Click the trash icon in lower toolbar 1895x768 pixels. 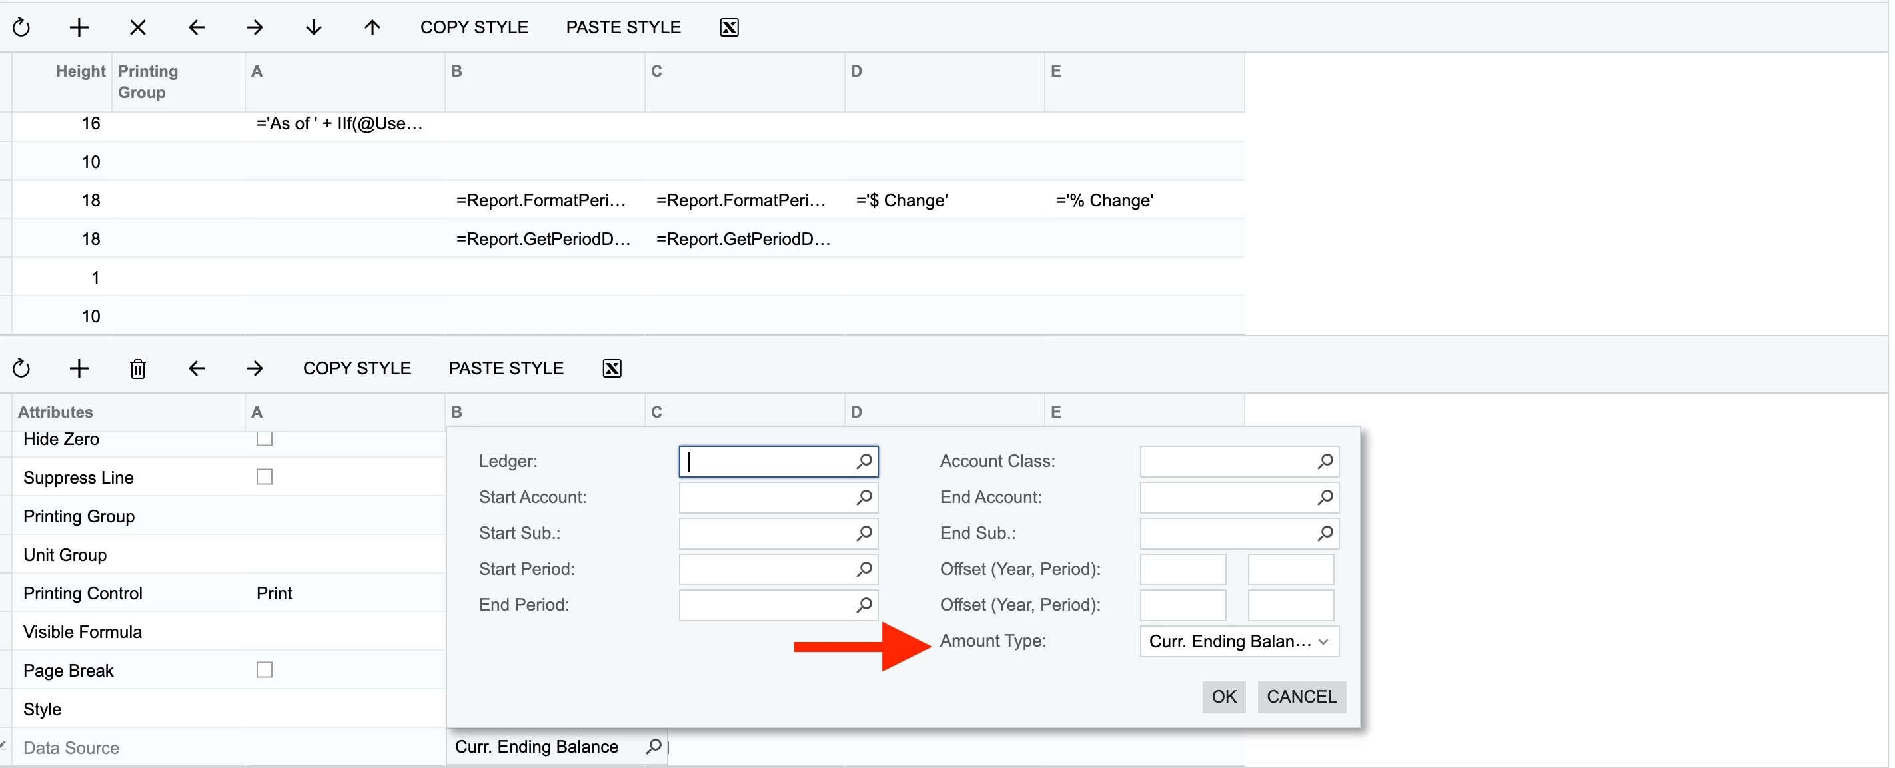coord(137,368)
